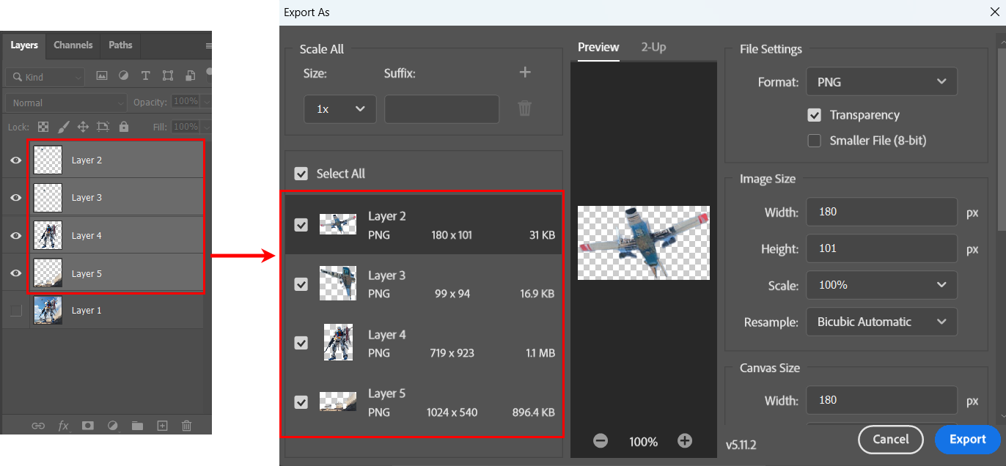The image size is (1006, 466).
Task: Disable the Transparency checkbox
Action: point(814,115)
